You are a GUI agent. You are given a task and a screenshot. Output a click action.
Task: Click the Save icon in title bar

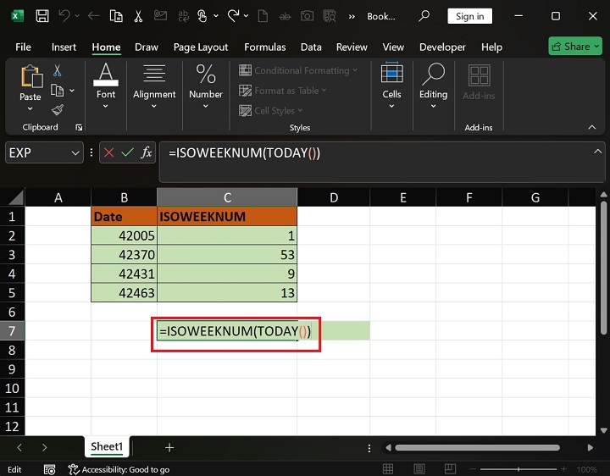pos(42,16)
